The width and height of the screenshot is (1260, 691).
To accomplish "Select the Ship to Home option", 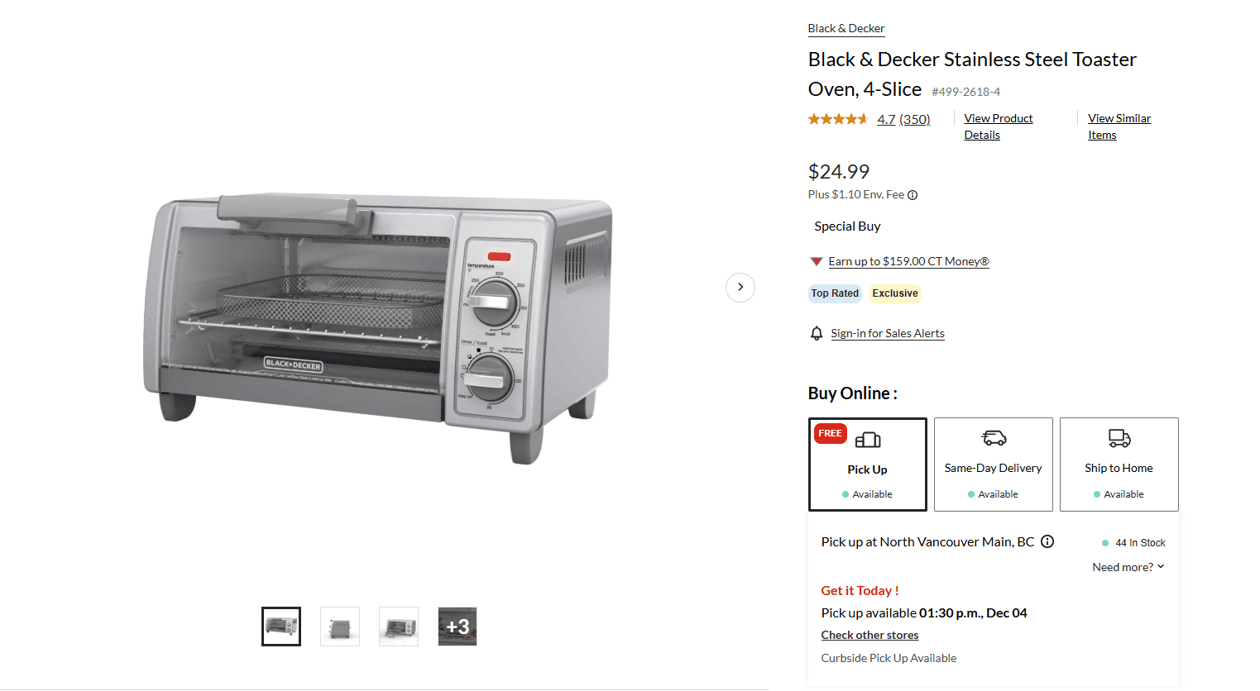I will click(1119, 465).
